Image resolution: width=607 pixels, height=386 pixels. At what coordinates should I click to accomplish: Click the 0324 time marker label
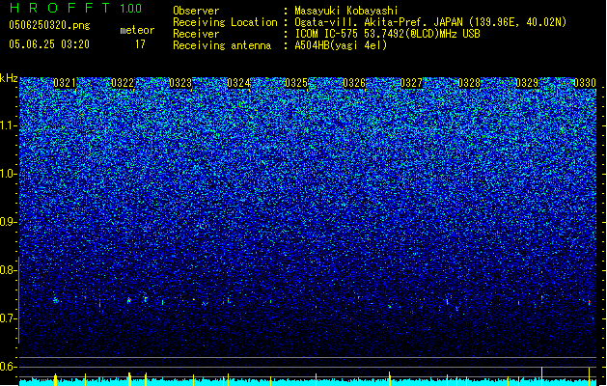click(238, 83)
